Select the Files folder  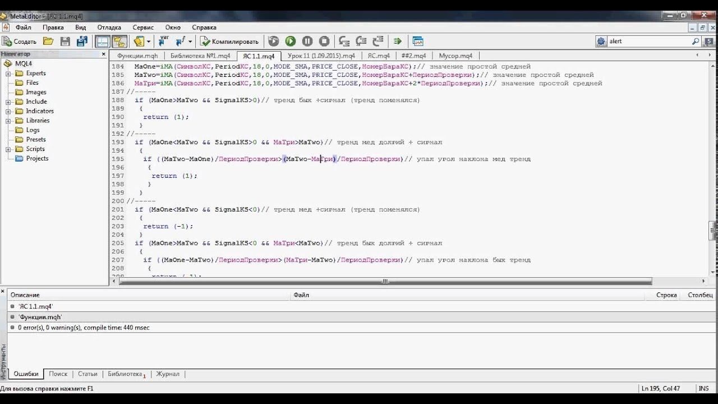32,82
